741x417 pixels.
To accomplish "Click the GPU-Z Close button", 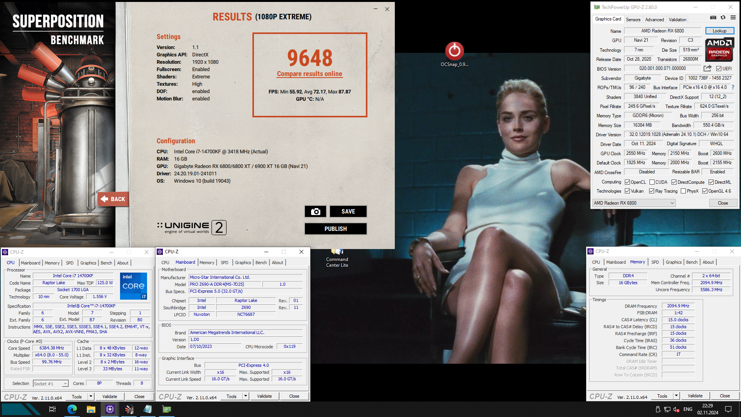I will pos(723,203).
